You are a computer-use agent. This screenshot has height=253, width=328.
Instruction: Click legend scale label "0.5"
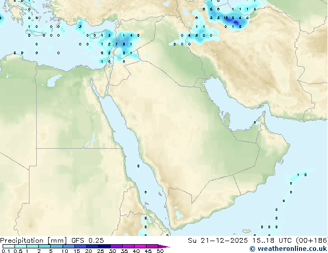coord(18,251)
